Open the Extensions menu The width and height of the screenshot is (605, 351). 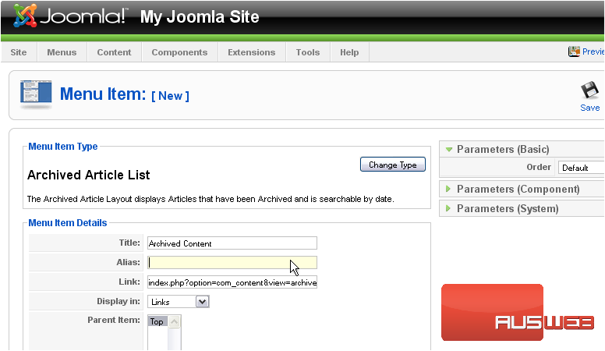coord(252,52)
